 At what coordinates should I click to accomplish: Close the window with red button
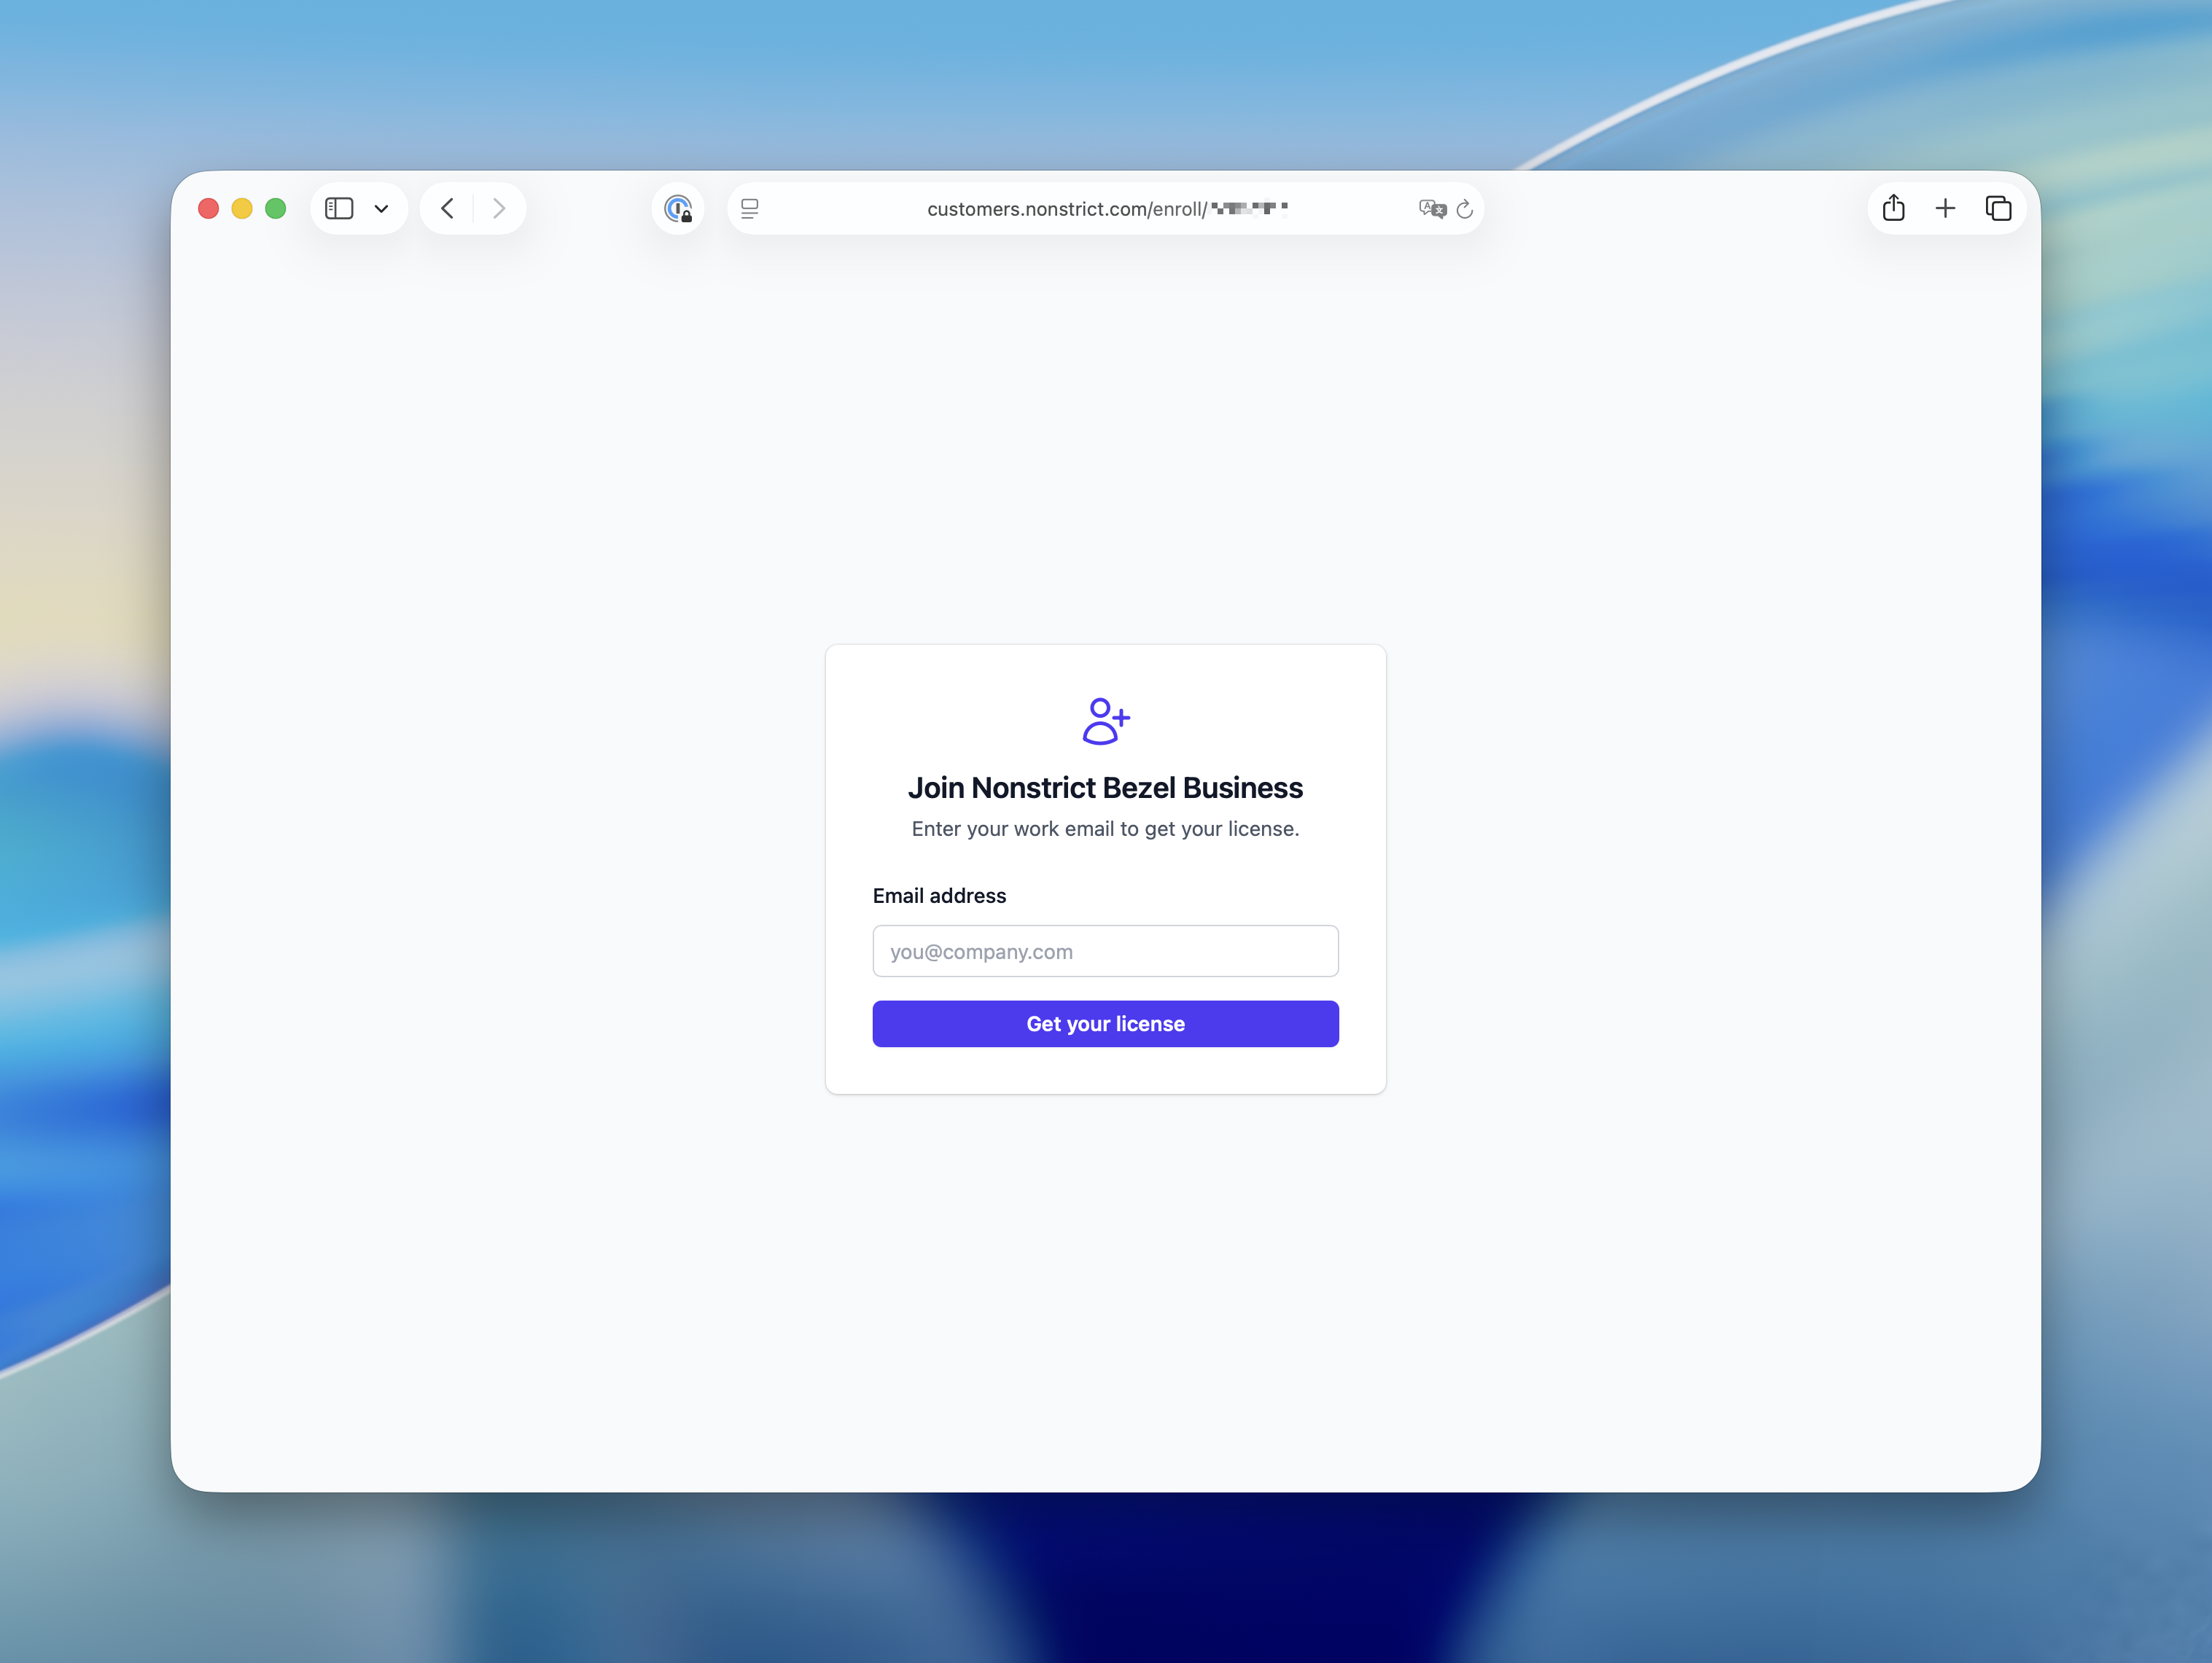tap(208, 208)
